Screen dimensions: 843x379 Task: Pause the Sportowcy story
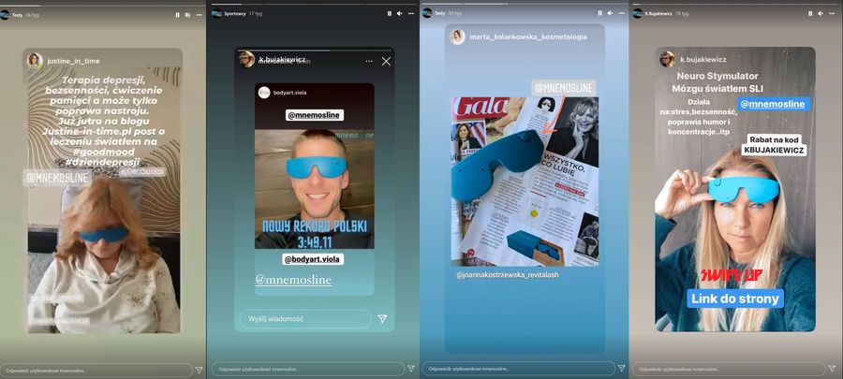click(390, 13)
